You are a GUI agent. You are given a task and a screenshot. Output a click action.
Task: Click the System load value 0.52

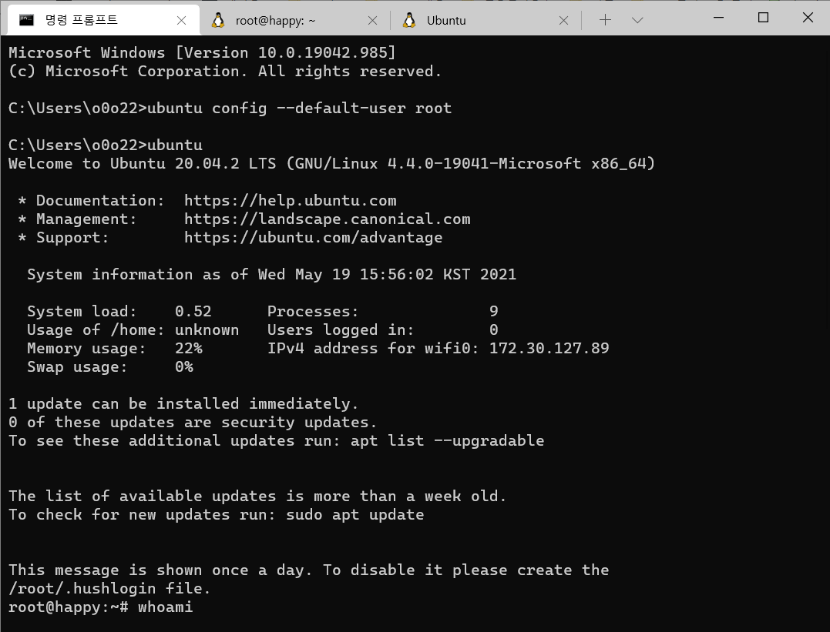(x=193, y=312)
